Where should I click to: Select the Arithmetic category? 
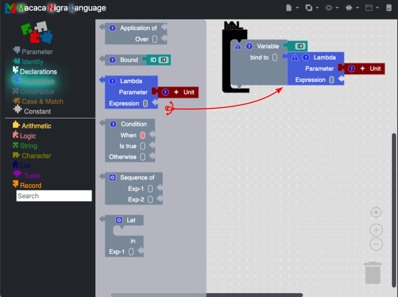tap(36, 126)
